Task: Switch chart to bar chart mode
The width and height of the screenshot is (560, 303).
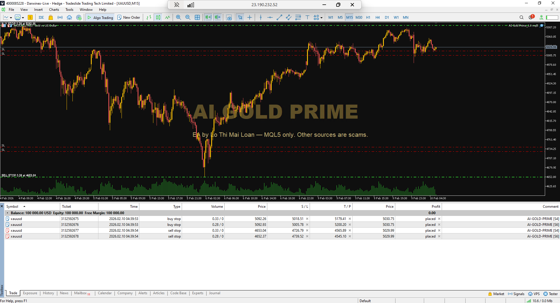Action: click(149, 18)
